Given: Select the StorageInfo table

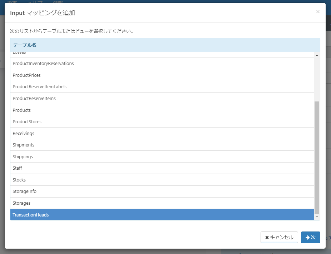Looking at the screenshot, I should (162, 191).
